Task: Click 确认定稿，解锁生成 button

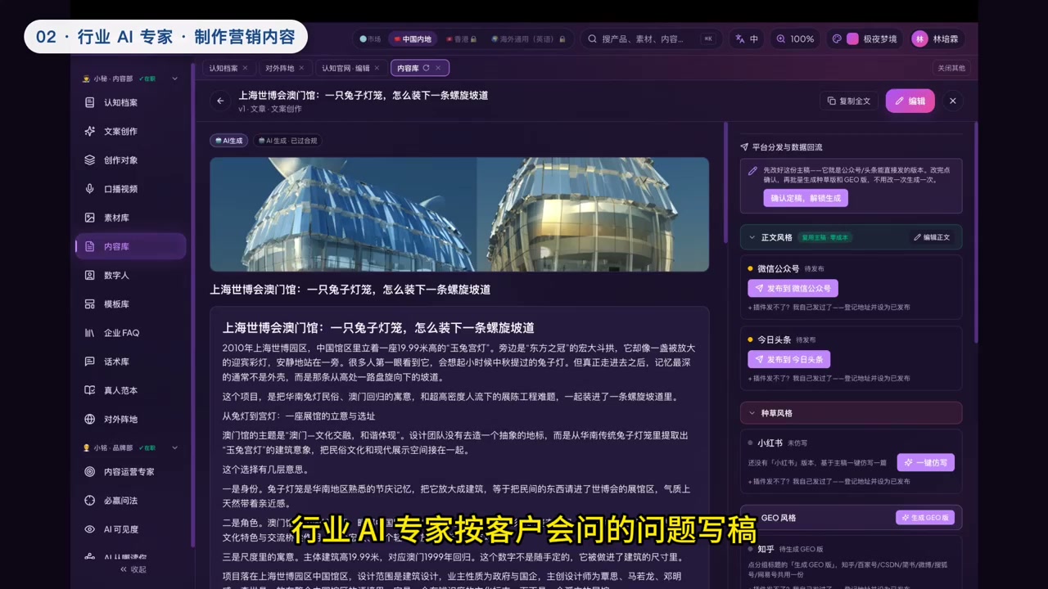Action: [806, 198]
